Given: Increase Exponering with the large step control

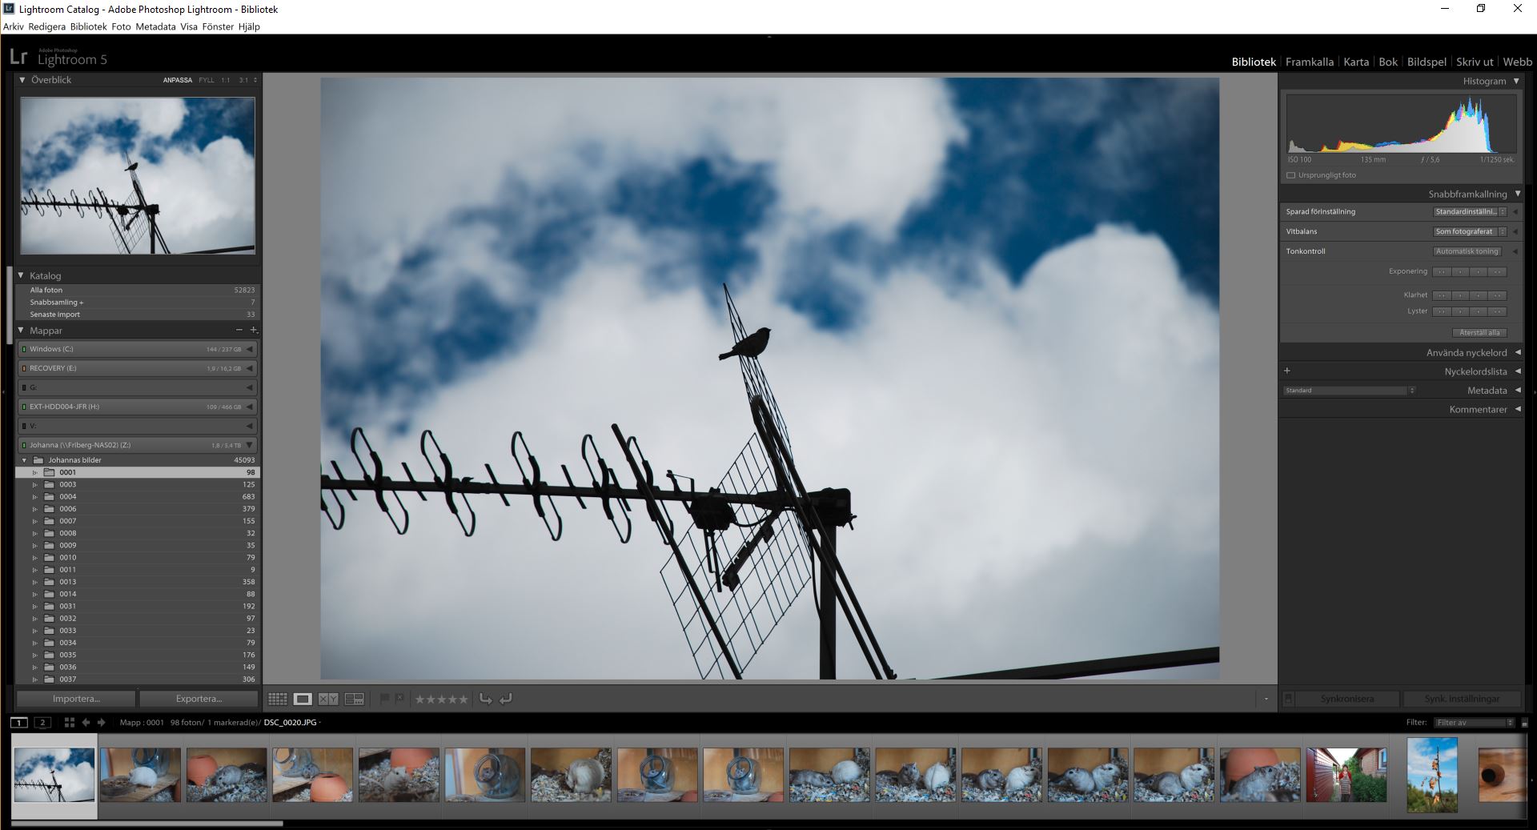Looking at the screenshot, I should pyautogui.click(x=1498, y=272).
